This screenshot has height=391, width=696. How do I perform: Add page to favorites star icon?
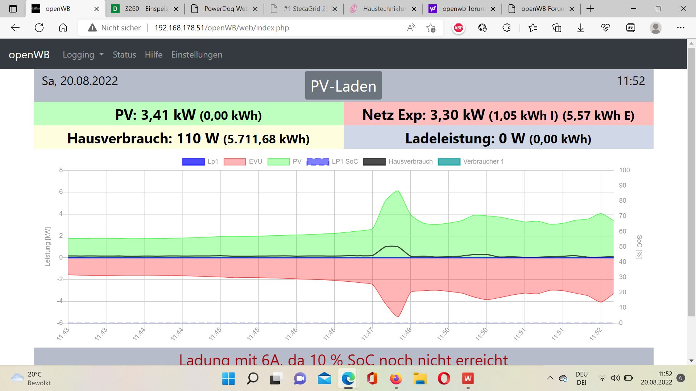431,28
